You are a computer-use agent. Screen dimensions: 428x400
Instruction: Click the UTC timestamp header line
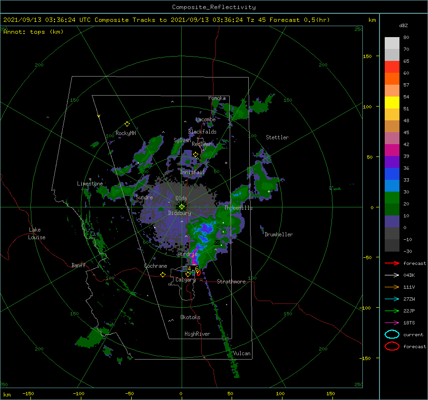click(x=166, y=20)
